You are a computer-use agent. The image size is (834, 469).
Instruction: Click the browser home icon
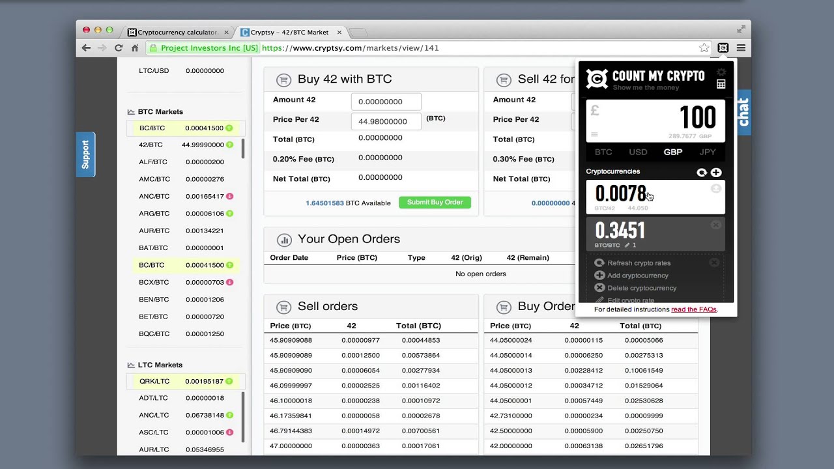pos(135,48)
